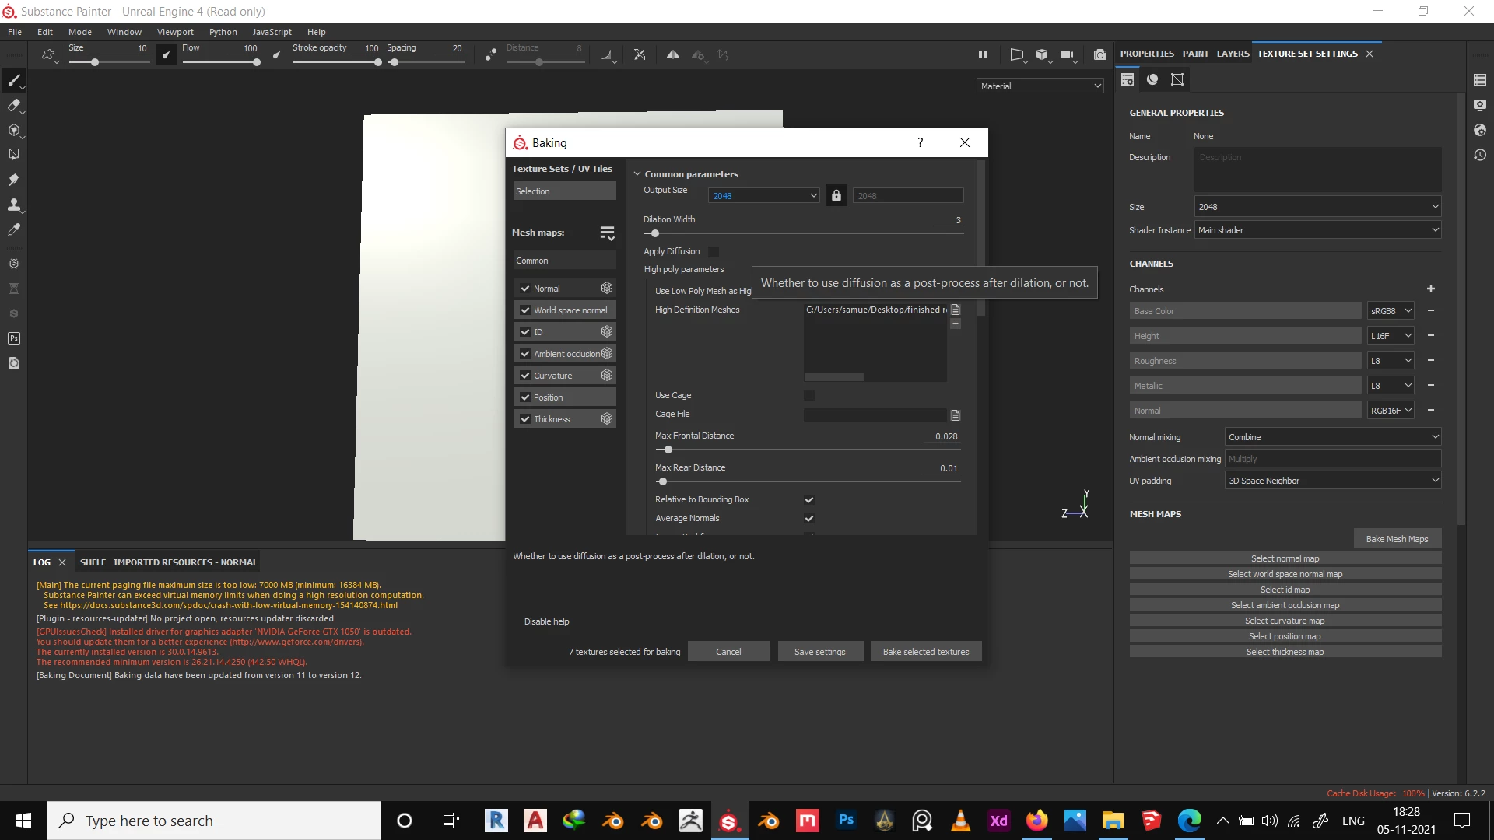Expand the Material viewport mode dropdown
1494x840 pixels.
point(1040,86)
